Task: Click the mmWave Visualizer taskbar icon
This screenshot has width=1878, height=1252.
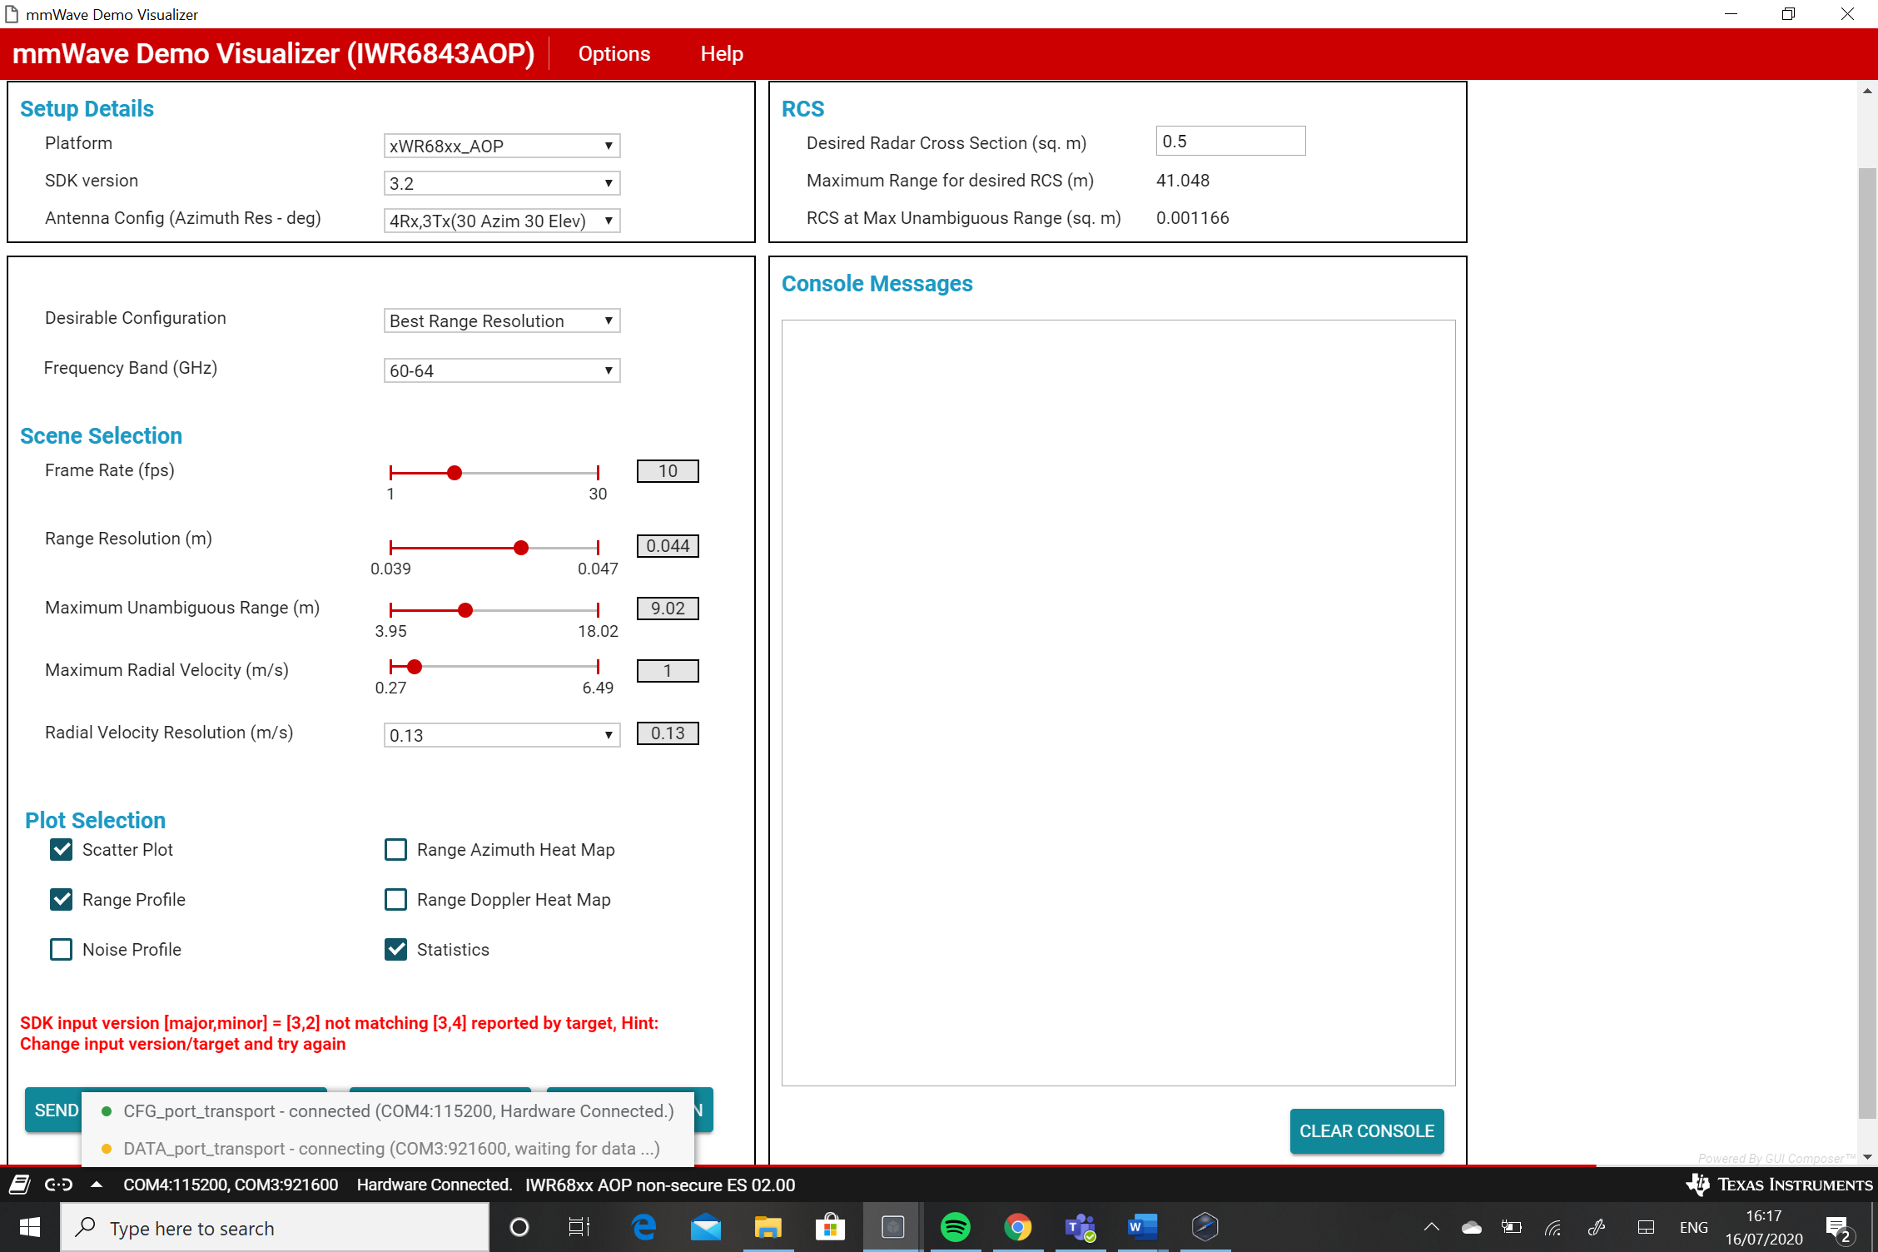Action: pyautogui.click(x=892, y=1227)
